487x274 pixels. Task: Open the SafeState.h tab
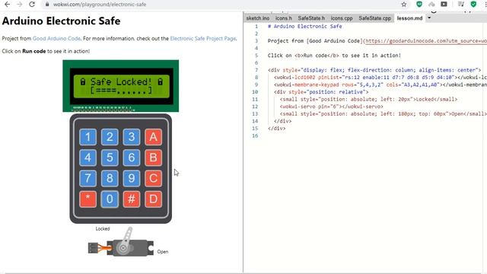pos(311,18)
